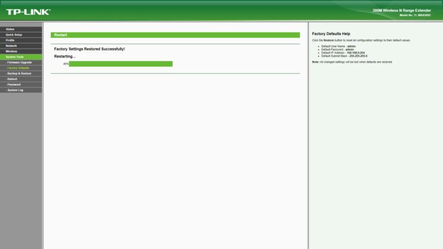
Task: Click the 300M Wireless N Range Extender title
Action: click(x=402, y=10)
